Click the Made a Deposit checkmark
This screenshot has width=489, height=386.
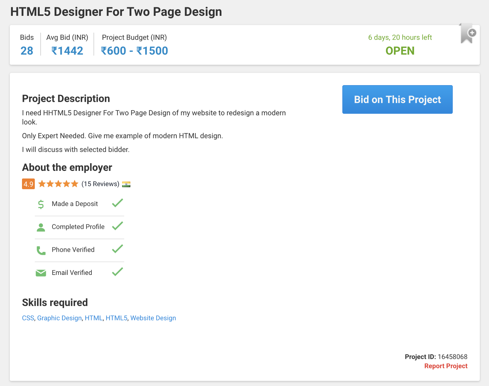[117, 203]
